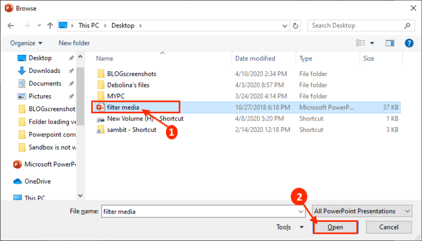The width and height of the screenshot is (422, 241).
Task: Click the navigation pane scroll down arrow
Action: 80,196
